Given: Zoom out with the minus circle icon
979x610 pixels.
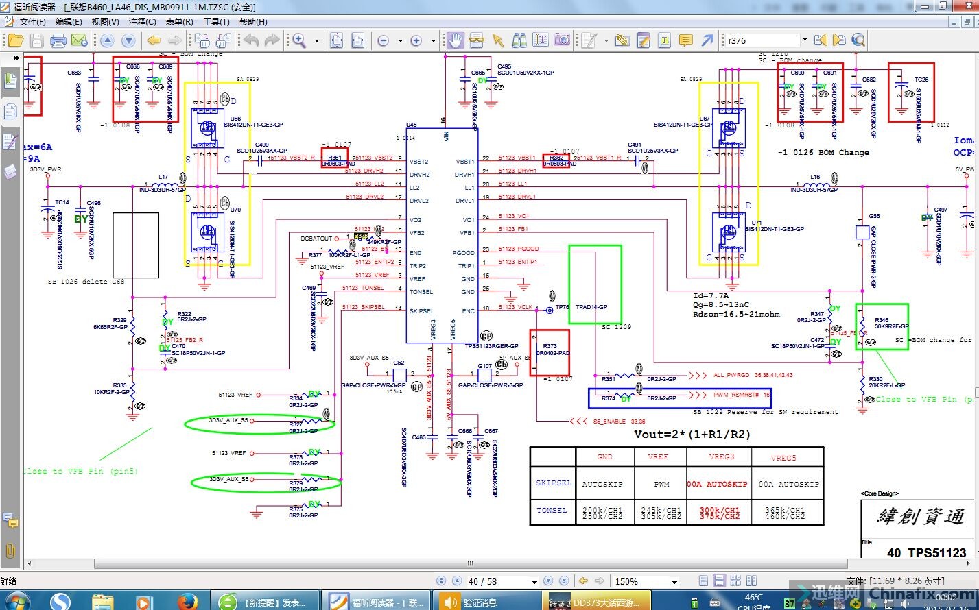Looking at the screenshot, I should [x=384, y=41].
